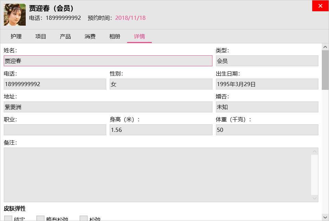The width and height of the screenshot is (329, 221).
Task: Select the 产品 tab
Action: point(65,37)
